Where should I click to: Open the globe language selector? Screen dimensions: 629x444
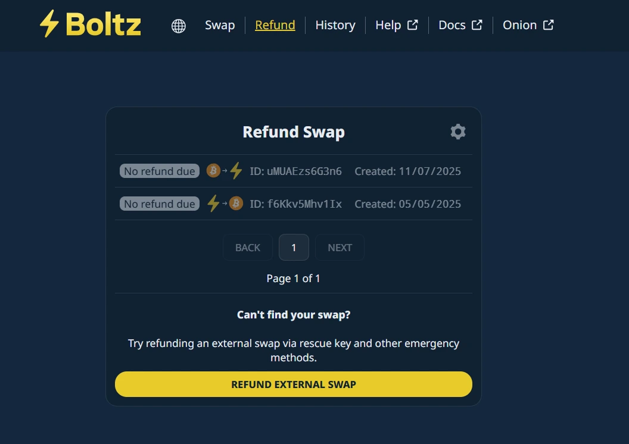pyautogui.click(x=179, y=26)
